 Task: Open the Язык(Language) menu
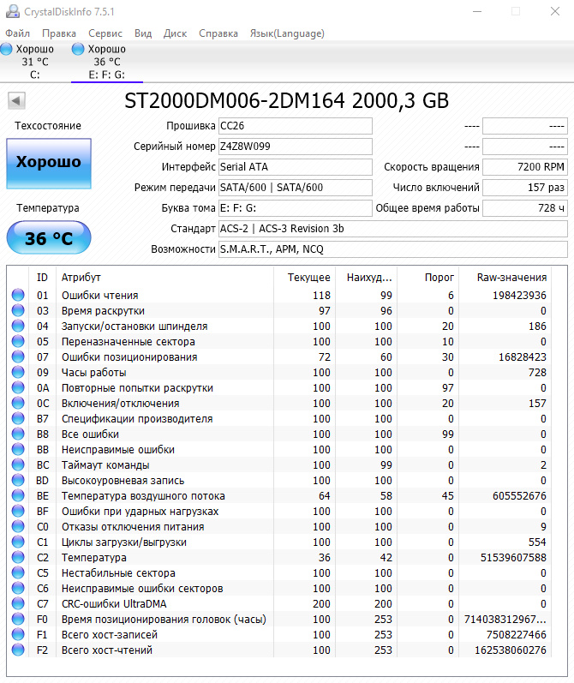(x=287, y=33)
